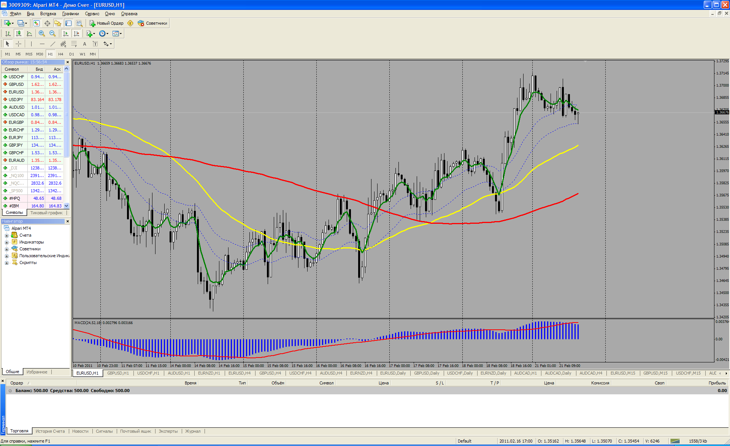Switch chart to line chart mode
This screenshot has height=446, width=730.
point(29,33)
